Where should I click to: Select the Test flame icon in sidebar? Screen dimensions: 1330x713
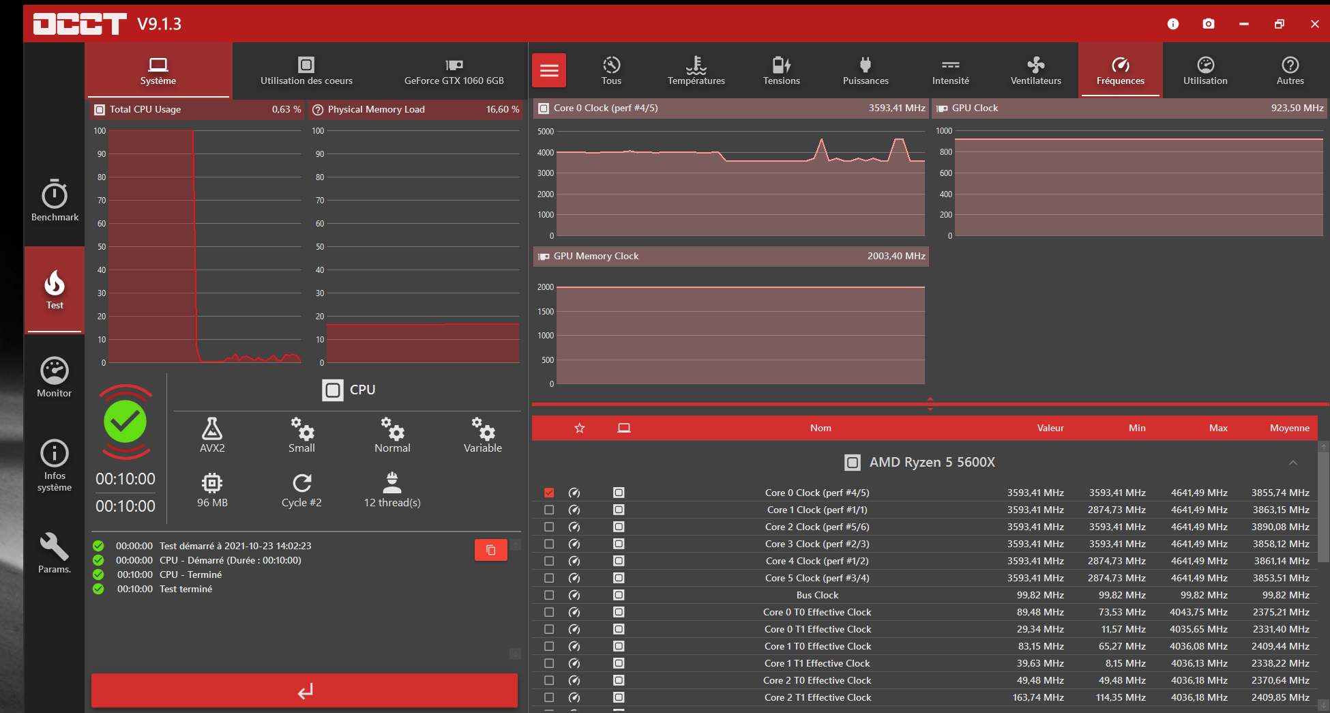point(55,289)
